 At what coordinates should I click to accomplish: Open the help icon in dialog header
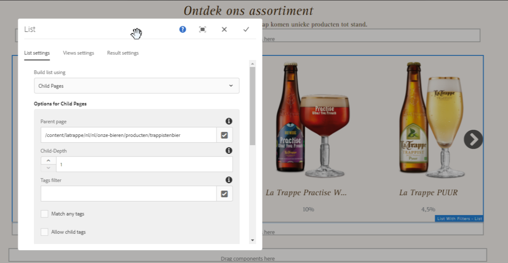182,29
